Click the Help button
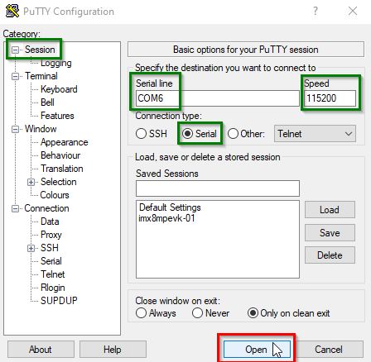371x362 pixels. click(113, 350)
